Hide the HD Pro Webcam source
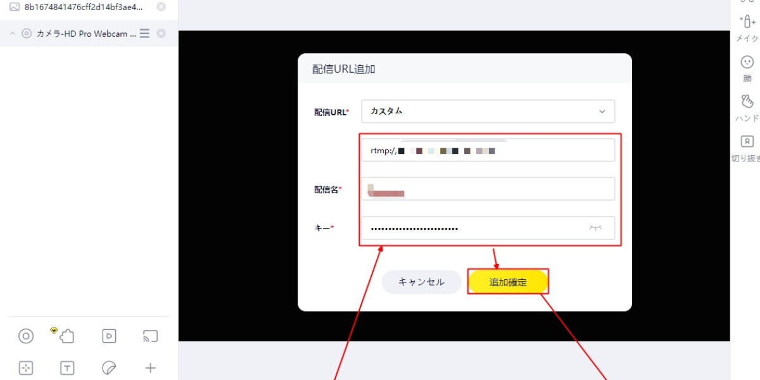Screen dimensions: 760x380 161,34
